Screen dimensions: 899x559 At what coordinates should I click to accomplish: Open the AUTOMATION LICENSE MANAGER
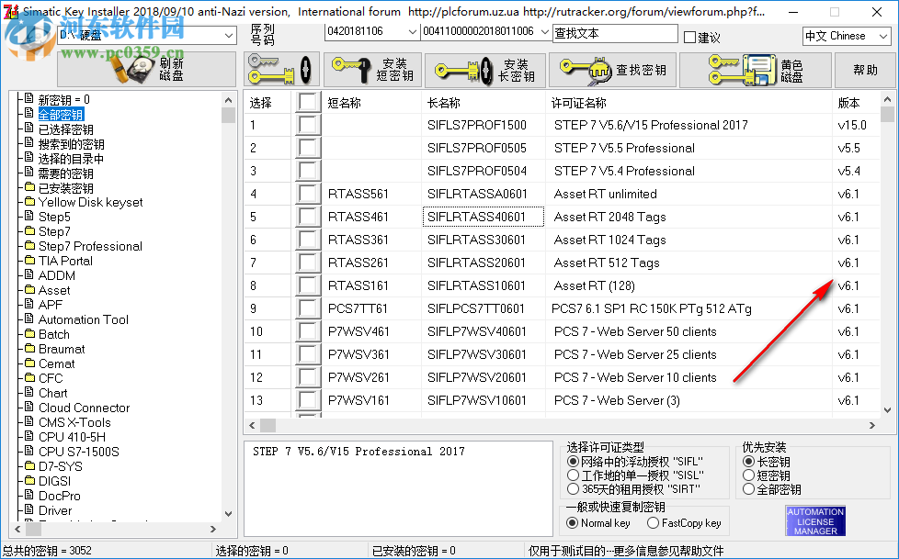(x=814, y=520)
